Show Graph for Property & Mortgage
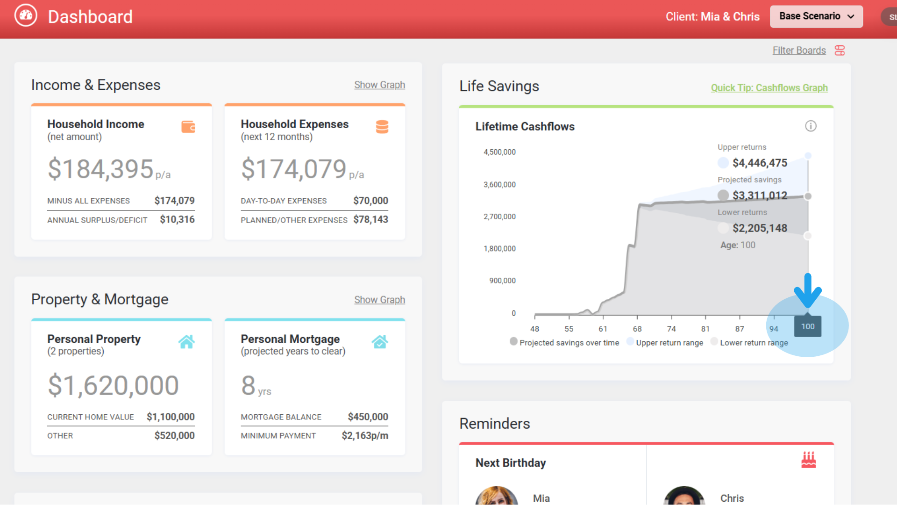This screenshot has width=897, height=505. 379,300
